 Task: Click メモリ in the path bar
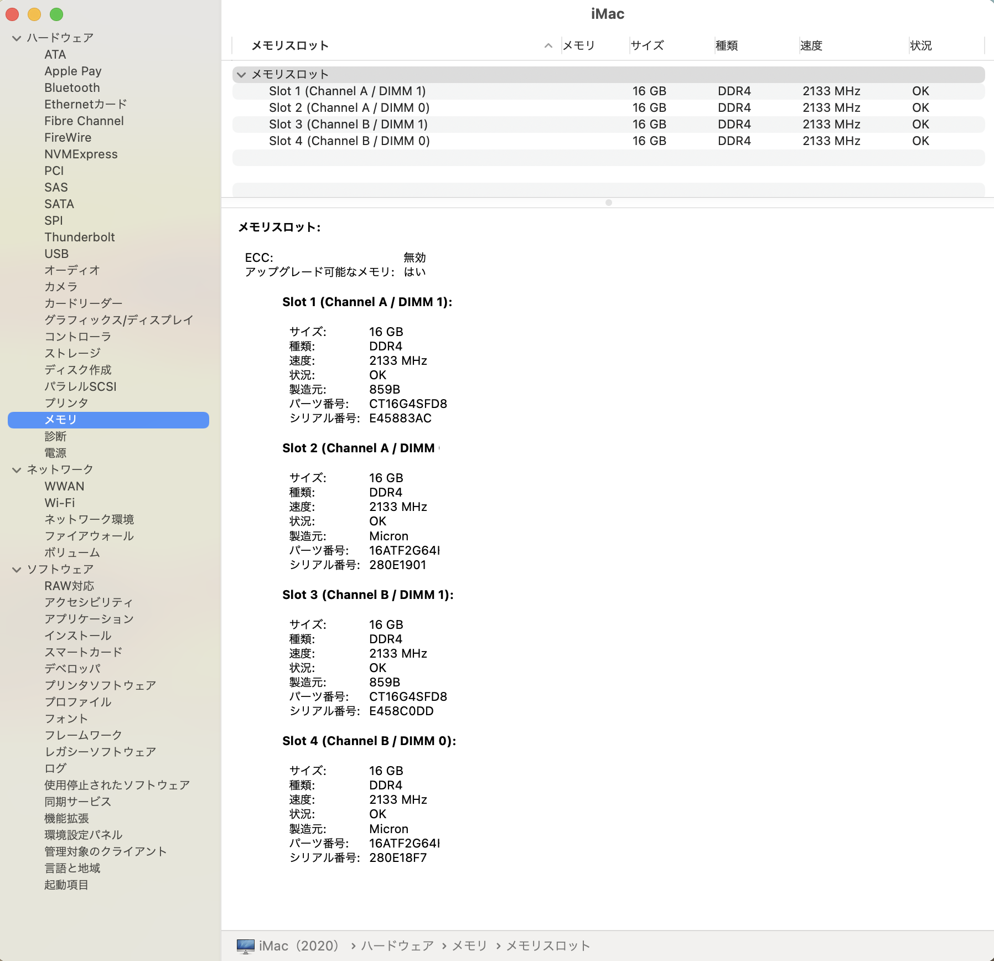pos(469,946)
